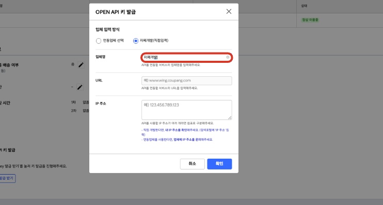Click the URL helper text under the field
This screenshot has width=383, height=205.
169,88
